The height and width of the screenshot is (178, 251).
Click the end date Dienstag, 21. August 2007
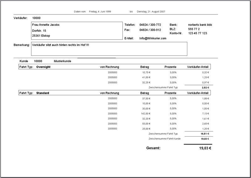click(151, 12)
